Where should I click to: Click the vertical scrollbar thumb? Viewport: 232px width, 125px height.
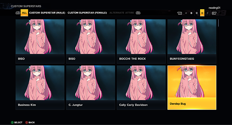[x=218, y=23]
